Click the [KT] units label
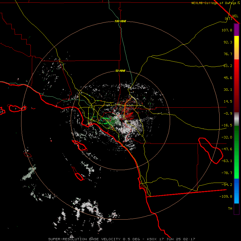 pyautogui.click(x=229, y=18)
